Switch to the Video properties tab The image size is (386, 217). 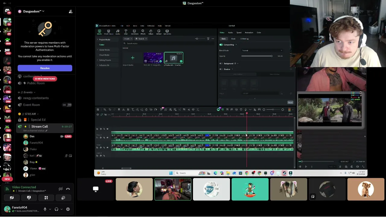coord(222,33)
